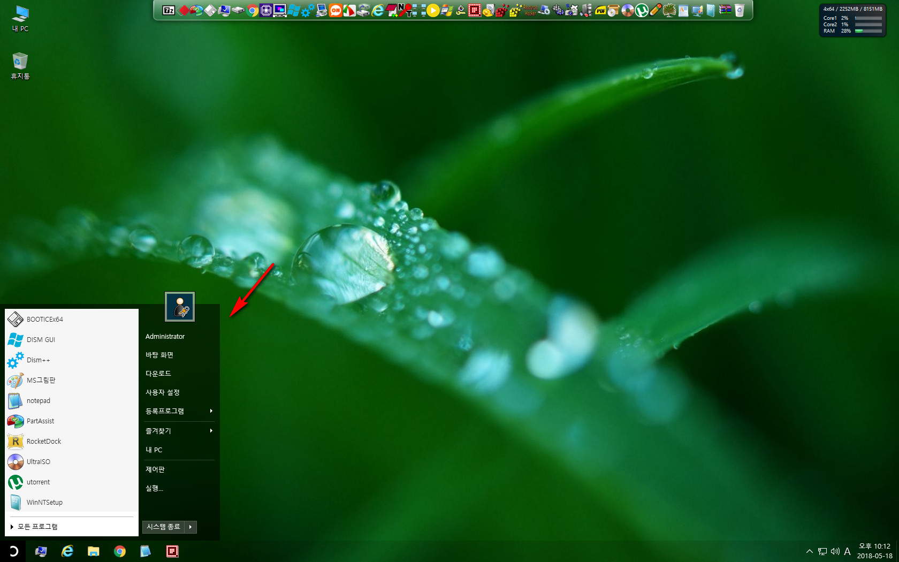Open the red grid icon in the dock

[475, 10]
